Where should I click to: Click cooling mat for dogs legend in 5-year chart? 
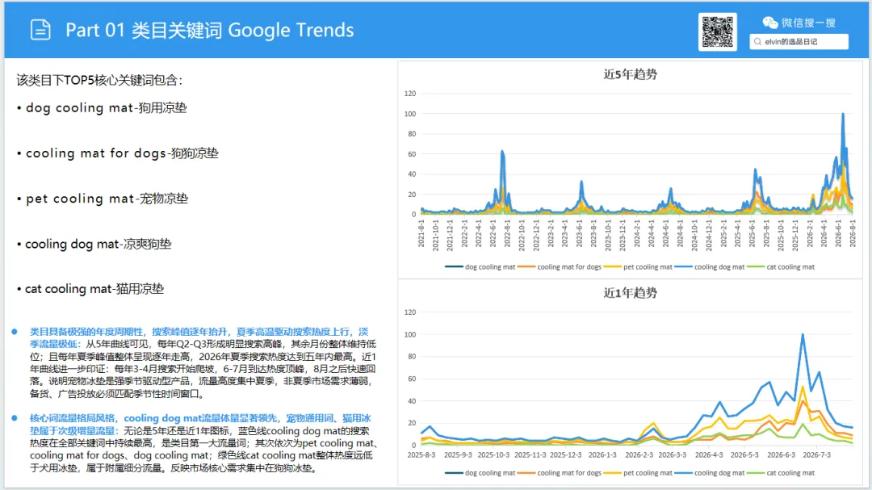pos(560,267)
